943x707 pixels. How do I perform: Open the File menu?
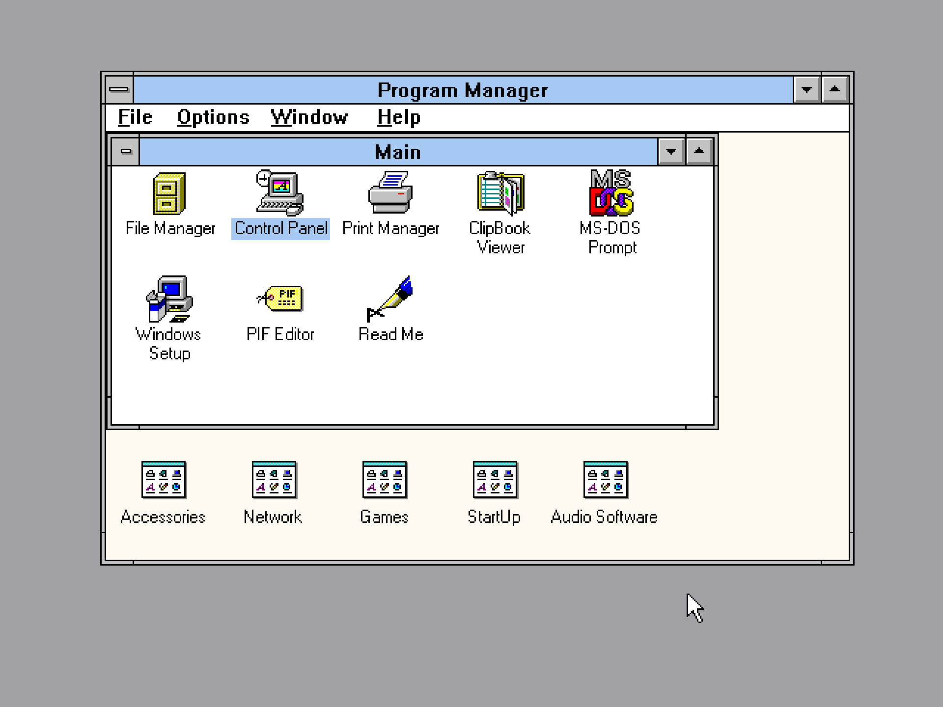pyautogui.click(x=135, y=117)
